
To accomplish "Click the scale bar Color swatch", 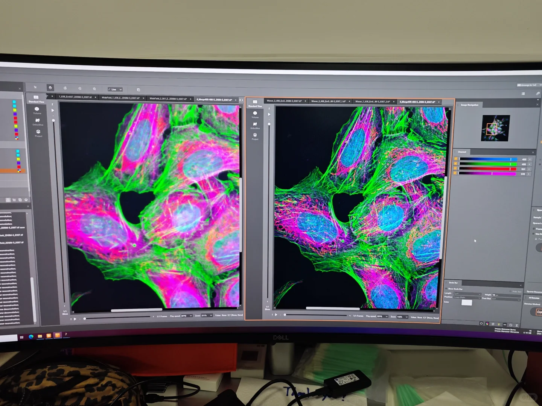I will point(467,303).
